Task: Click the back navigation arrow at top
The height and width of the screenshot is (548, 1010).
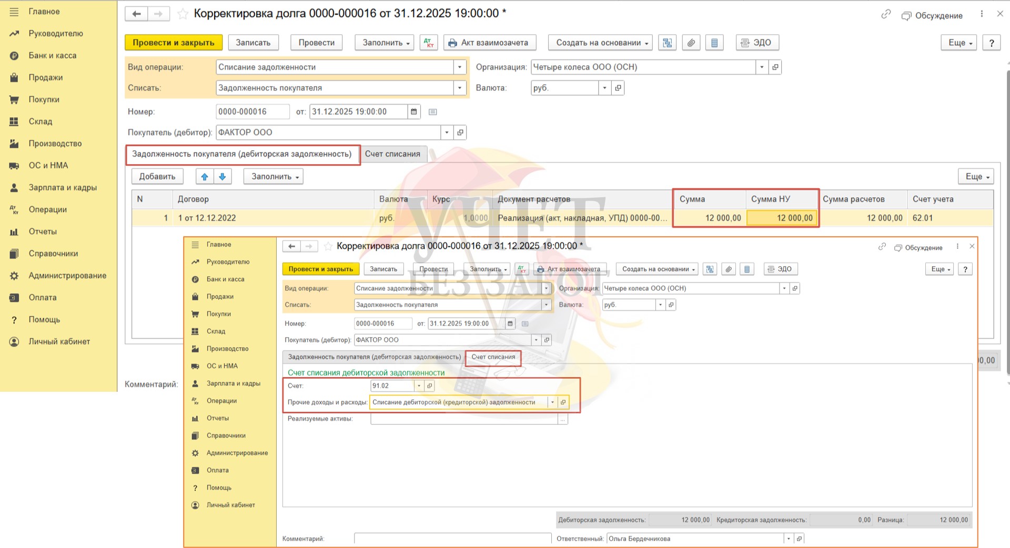Action: [136, 14]
